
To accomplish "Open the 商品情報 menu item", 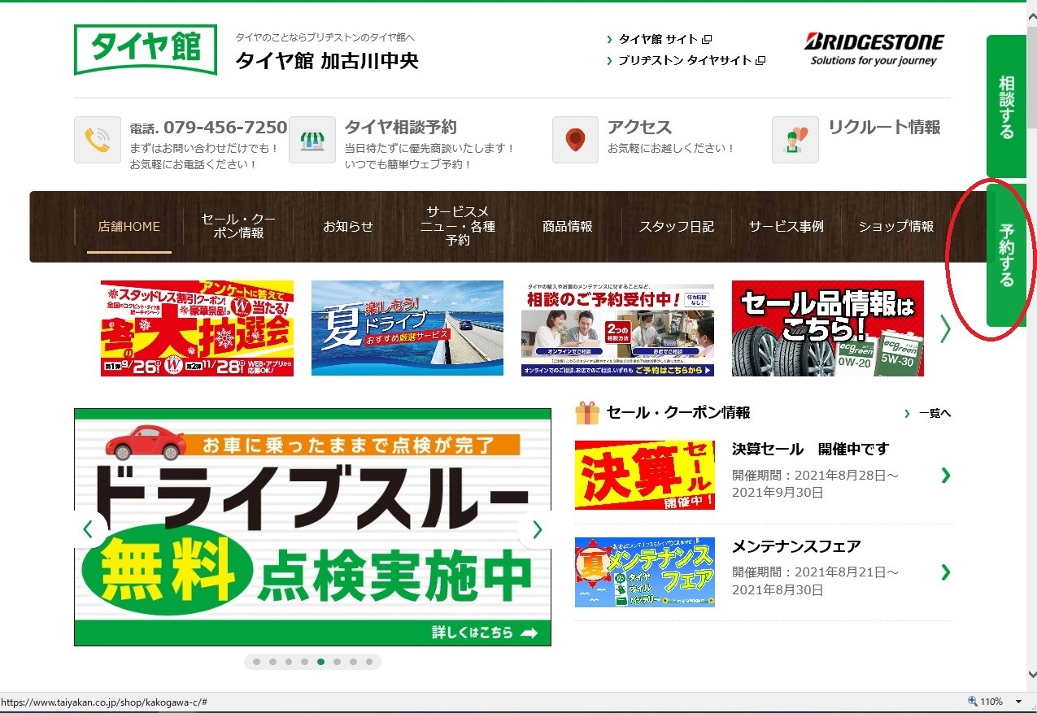I will coord(568,227).
